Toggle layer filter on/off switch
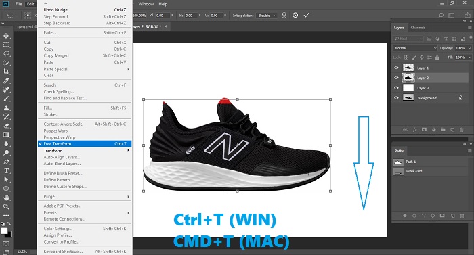This screenshot has height=255, width=474. (471, 38)
